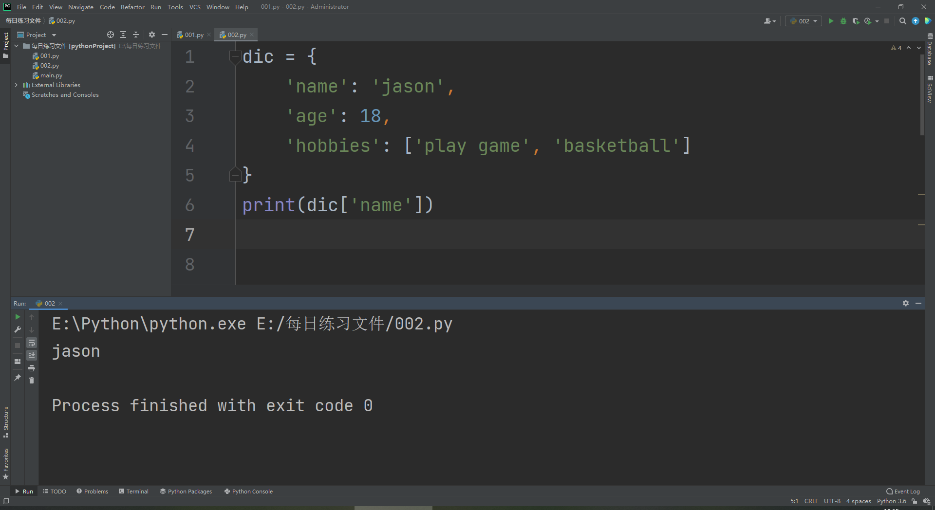935x510 pixels.
Task: Open the Refactor menu
Action: pyautogui.click(x=132, y=7)
